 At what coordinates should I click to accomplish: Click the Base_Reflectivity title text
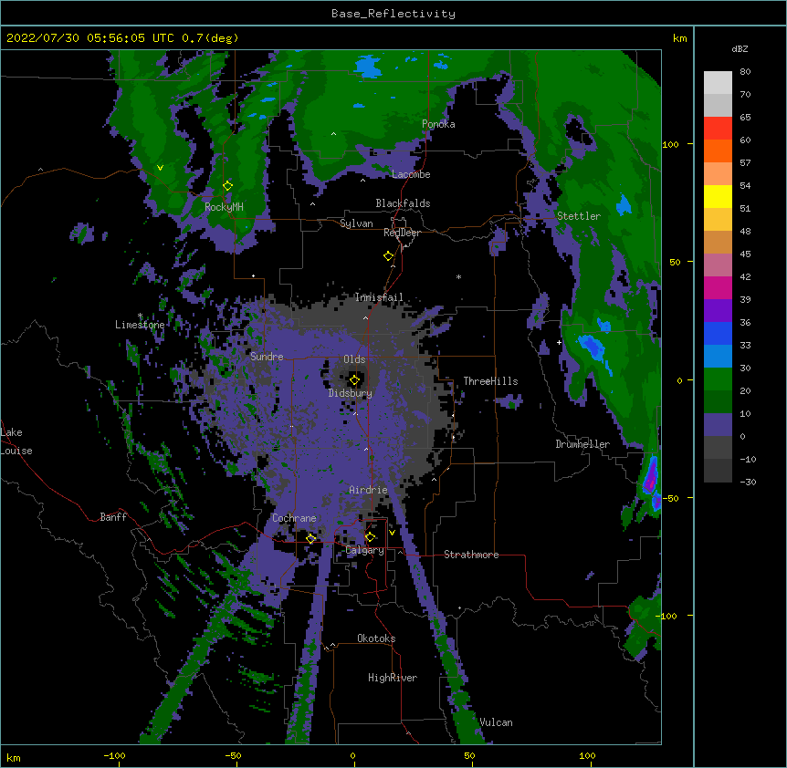coord(393,14)
